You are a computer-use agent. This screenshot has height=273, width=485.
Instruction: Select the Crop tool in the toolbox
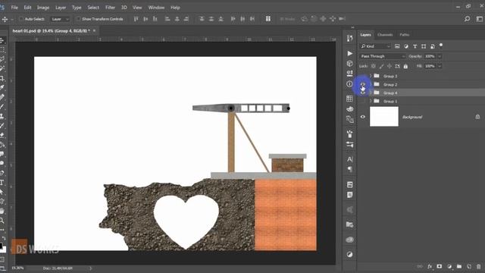(x=2, y=78)
